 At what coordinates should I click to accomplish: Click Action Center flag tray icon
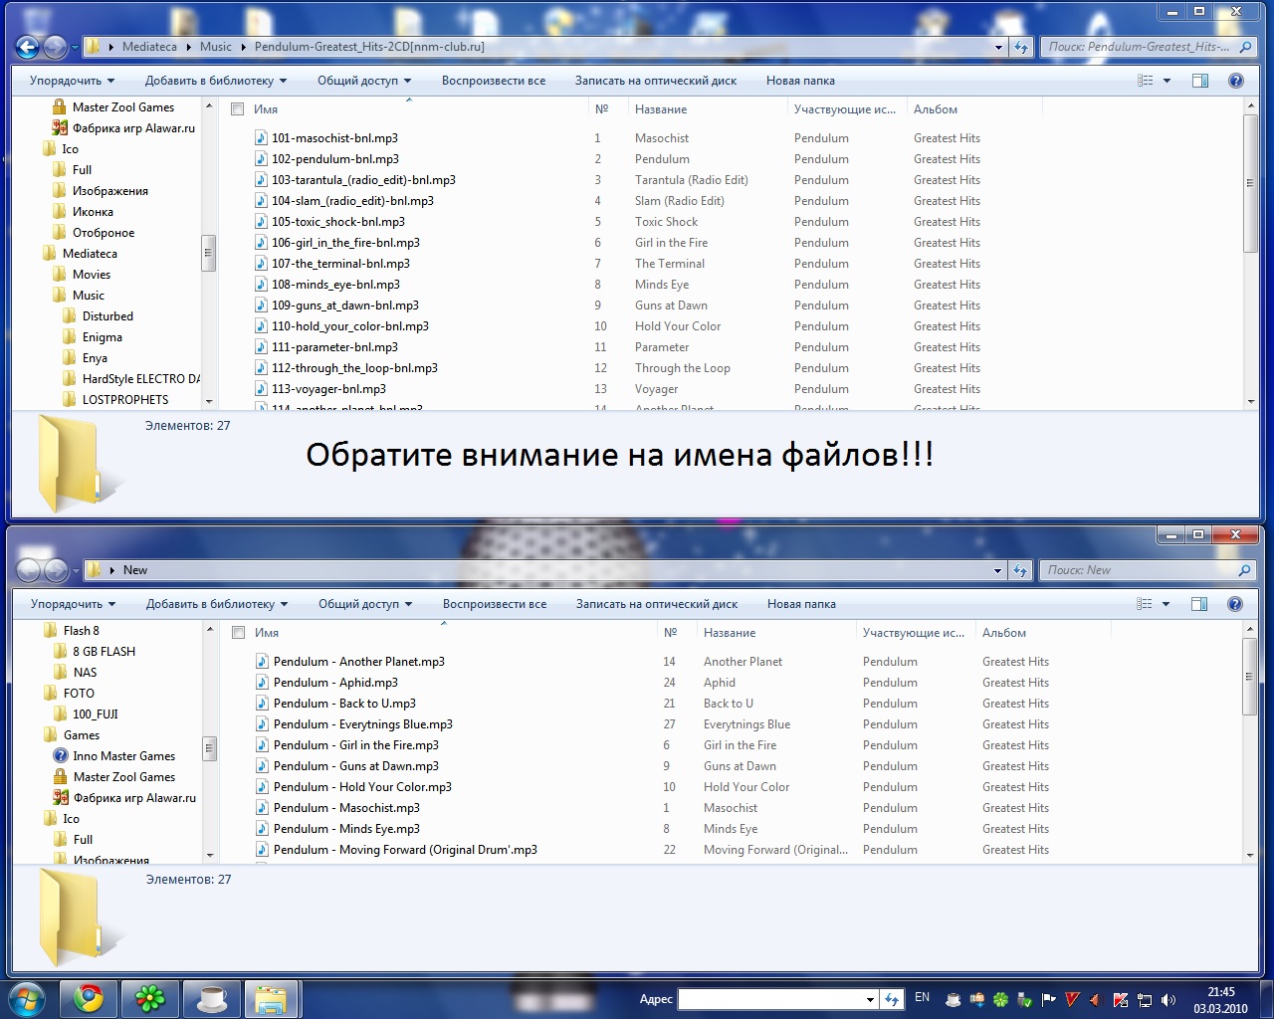coord(1048,999)
